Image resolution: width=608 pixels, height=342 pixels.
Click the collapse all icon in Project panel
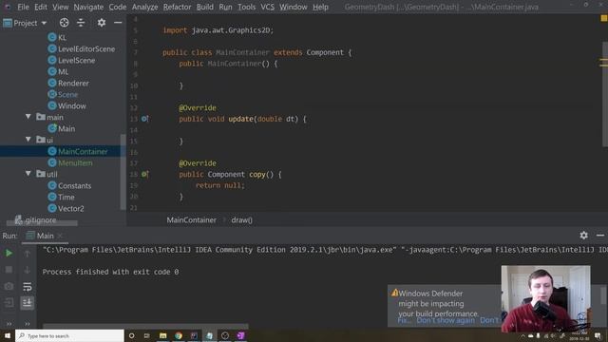(81, 23)
